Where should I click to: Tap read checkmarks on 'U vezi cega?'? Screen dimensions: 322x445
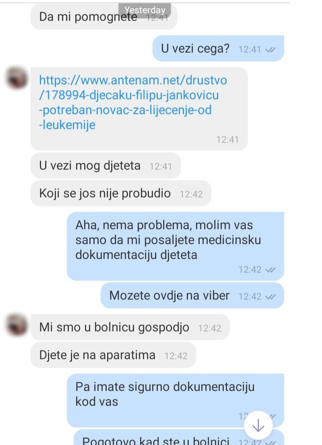pos(270,50)
